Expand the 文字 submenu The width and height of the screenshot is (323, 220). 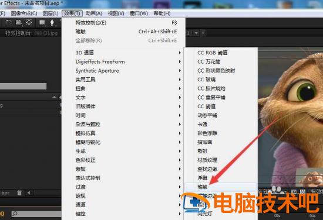tap(123, 98)
